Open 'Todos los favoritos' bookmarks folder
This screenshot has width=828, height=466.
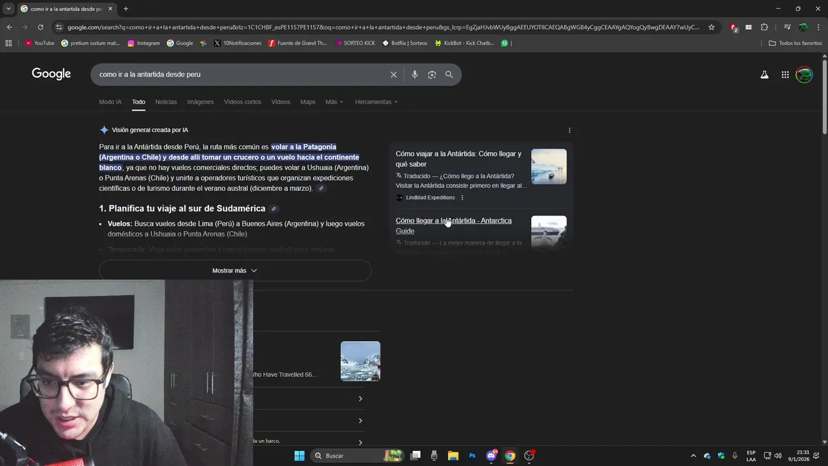click(x=796, y=43)
